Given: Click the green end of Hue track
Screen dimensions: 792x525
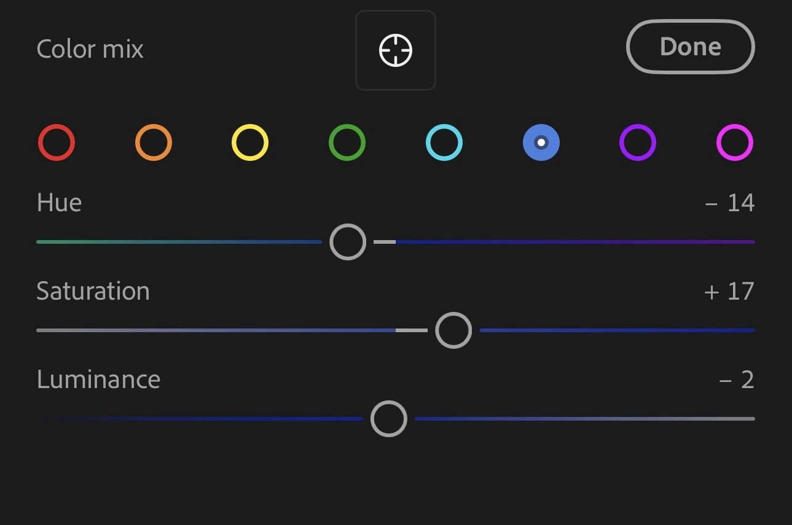Looking at the screenshot, I should click(46, 242).
